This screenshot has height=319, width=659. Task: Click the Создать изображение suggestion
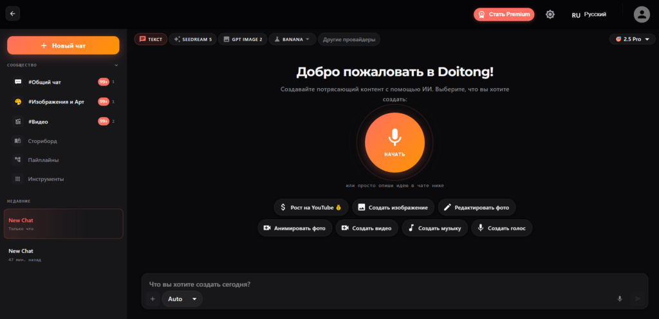393,207
